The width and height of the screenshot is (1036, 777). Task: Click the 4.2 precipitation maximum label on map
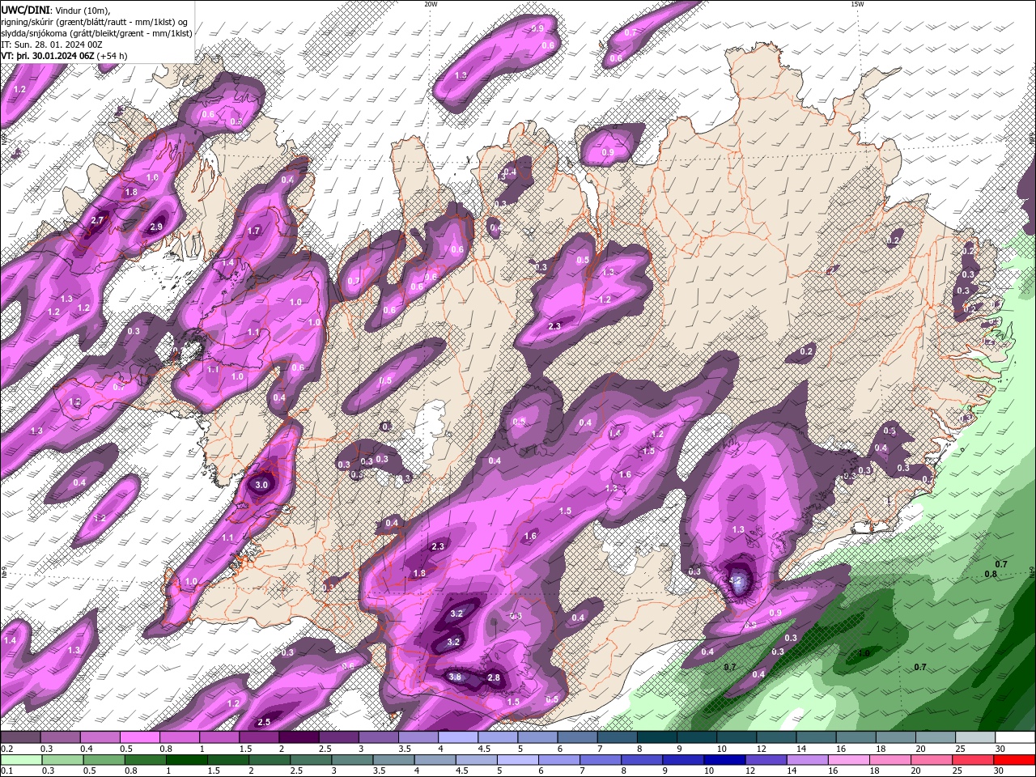pyautogui.click(x=736, y=580)
